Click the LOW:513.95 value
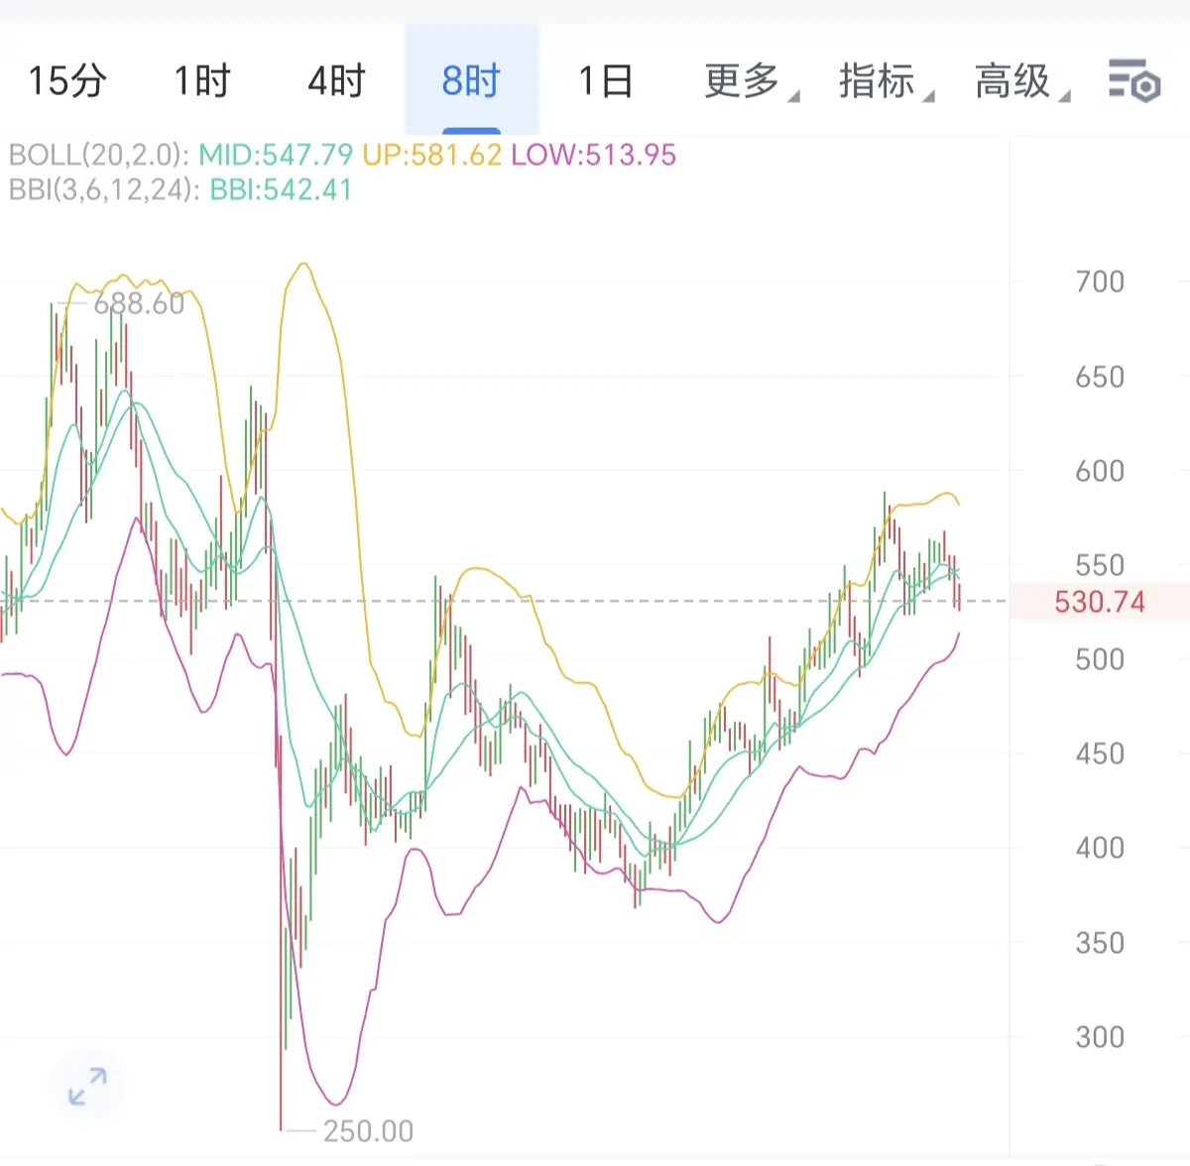This screenshot has width=1190, height=1166. click(593, 155)
